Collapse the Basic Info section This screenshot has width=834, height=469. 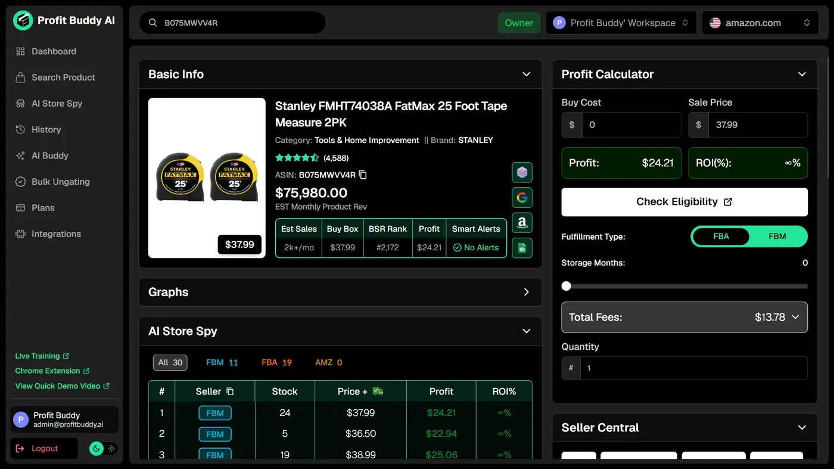coord(526,74)
